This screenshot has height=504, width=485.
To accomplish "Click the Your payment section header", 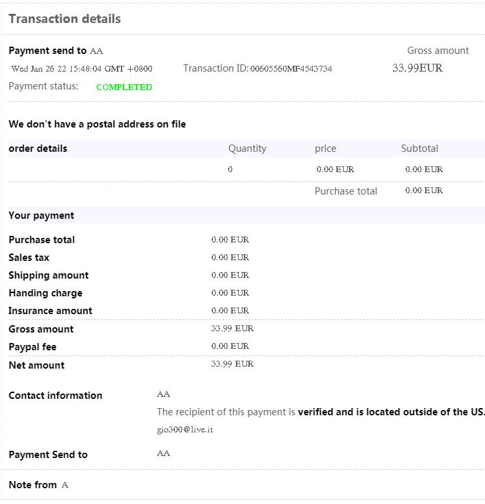I will click(x=41, y=216).
